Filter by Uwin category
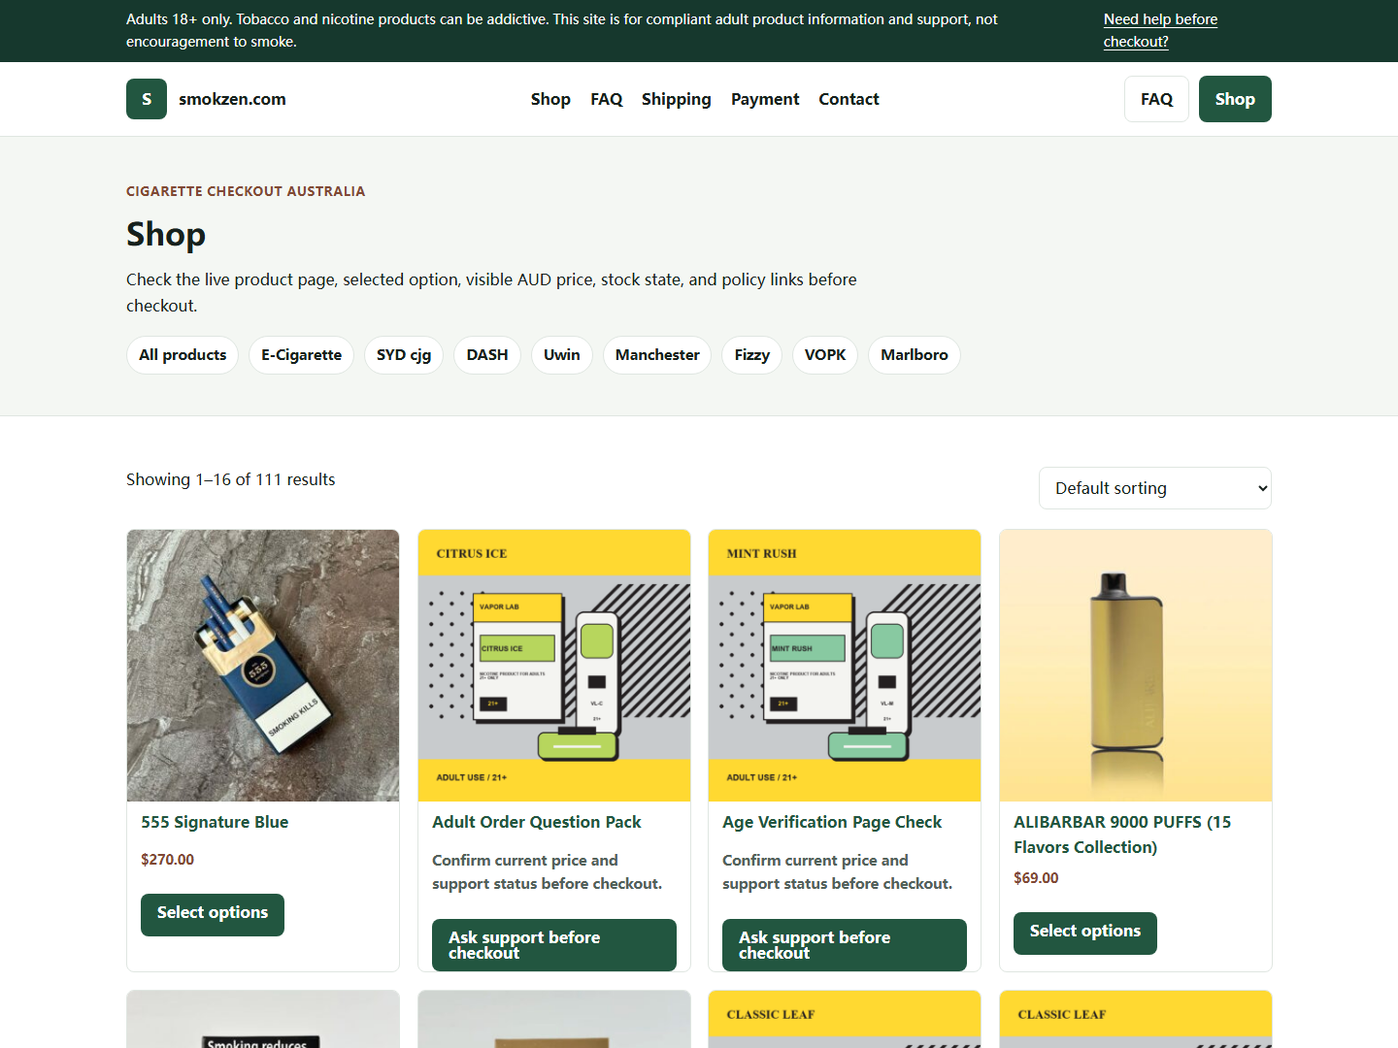The image size is (1398, 1048). 562,355
